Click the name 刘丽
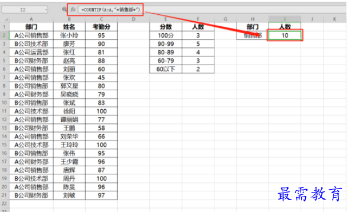 tap(69, 69)
